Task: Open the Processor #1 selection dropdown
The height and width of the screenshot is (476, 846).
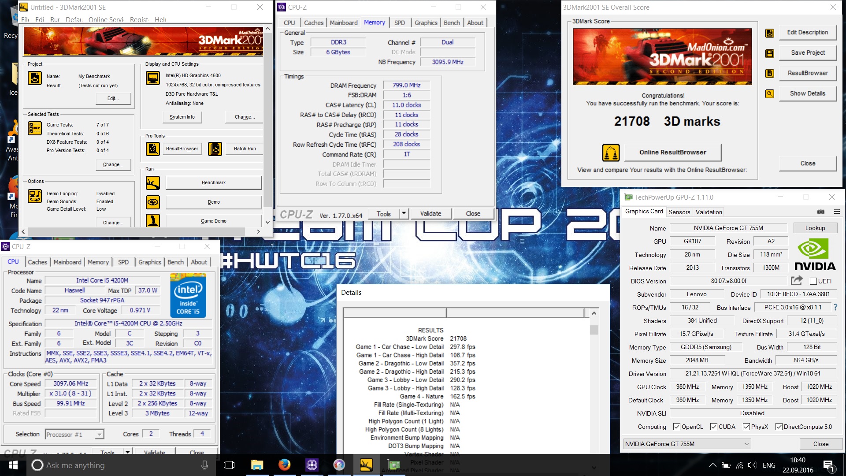Action: pos(74,435)
